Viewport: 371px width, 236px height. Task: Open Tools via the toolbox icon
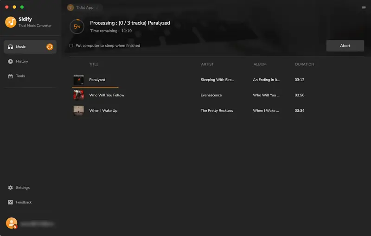[10, 76]
